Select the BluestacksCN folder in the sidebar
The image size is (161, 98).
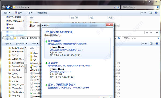16,66
